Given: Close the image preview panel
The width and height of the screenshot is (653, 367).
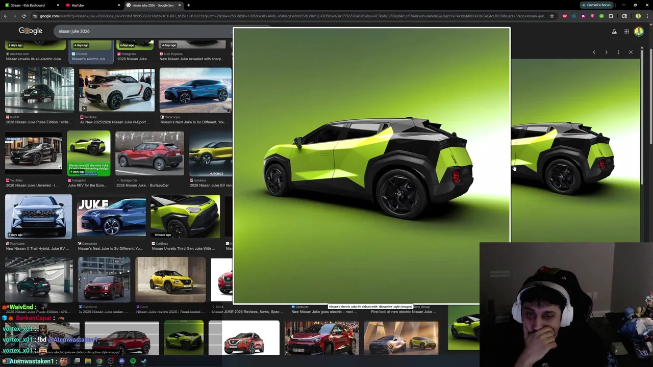Looking at the screenshot, I should (631, 52).
